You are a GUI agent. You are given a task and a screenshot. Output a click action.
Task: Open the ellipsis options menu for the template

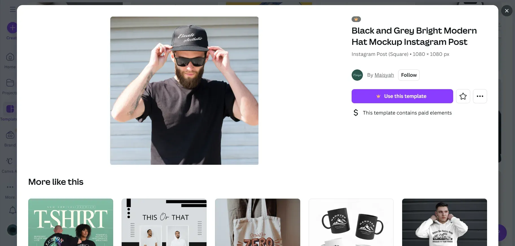[480, 96]
